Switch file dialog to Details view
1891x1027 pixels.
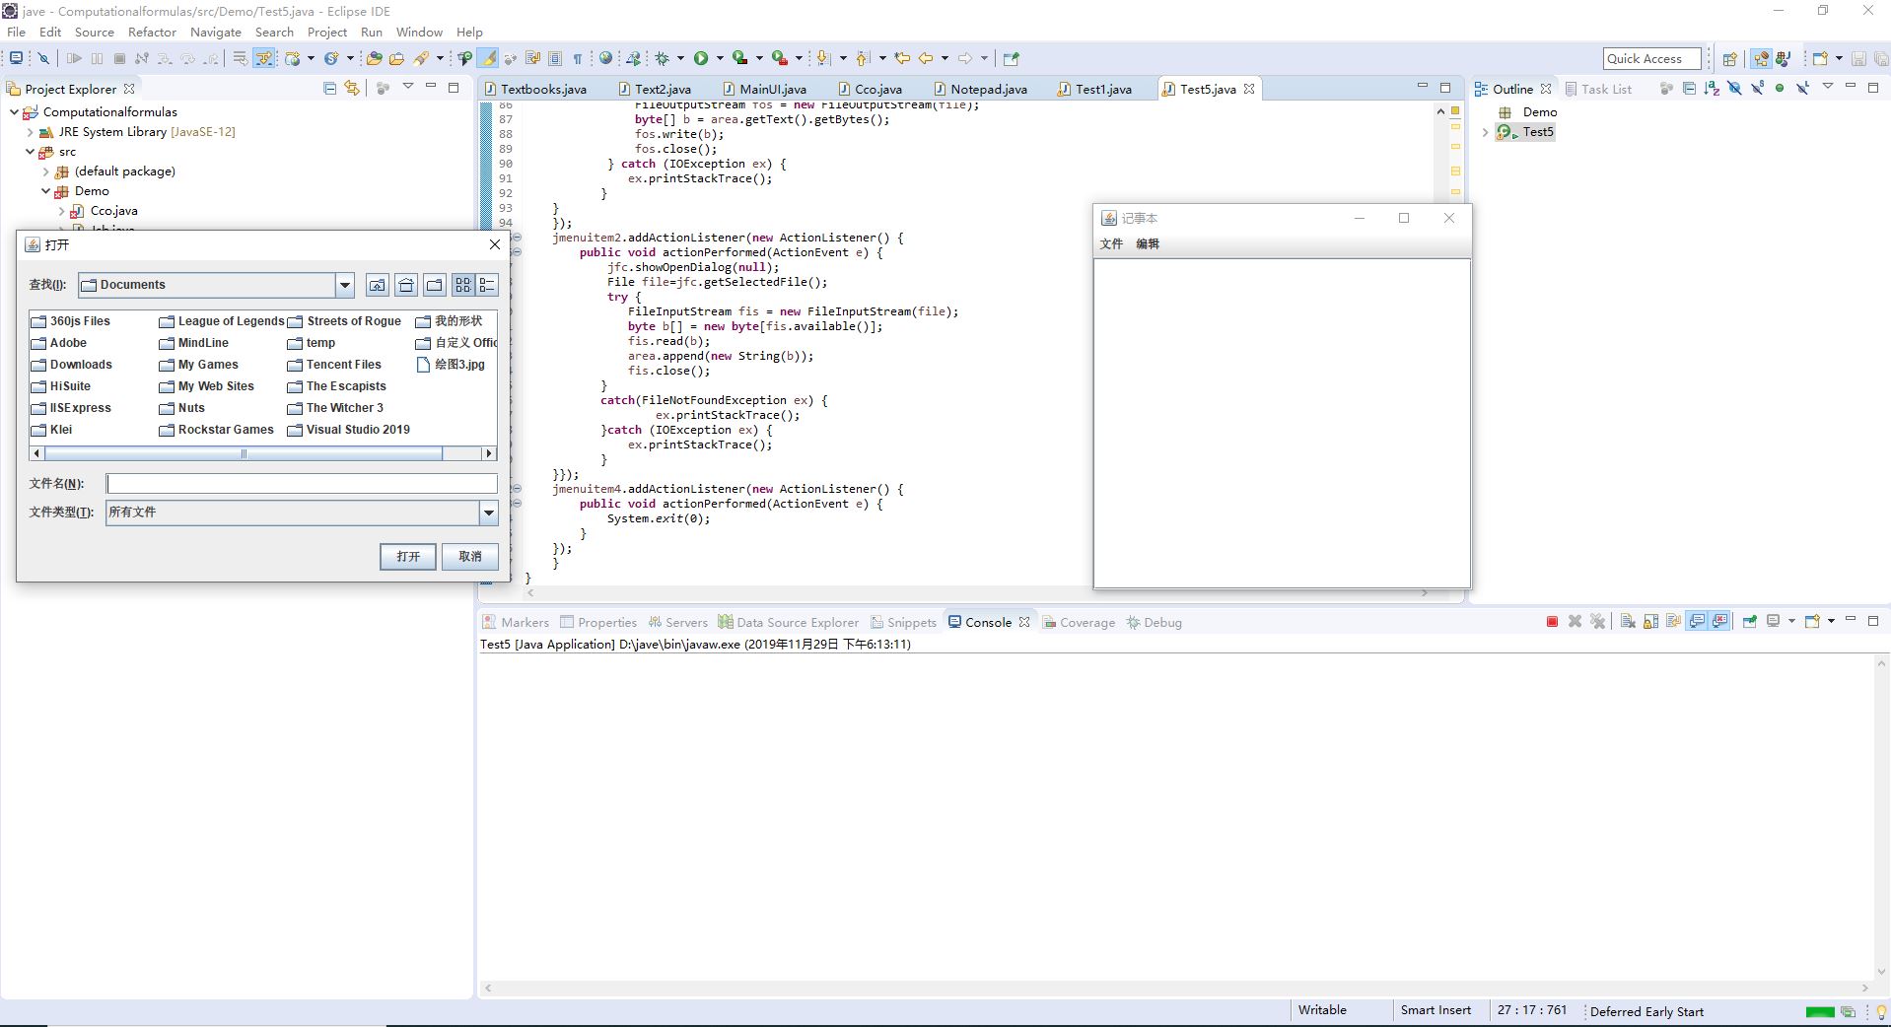click(x=487, y=285)
